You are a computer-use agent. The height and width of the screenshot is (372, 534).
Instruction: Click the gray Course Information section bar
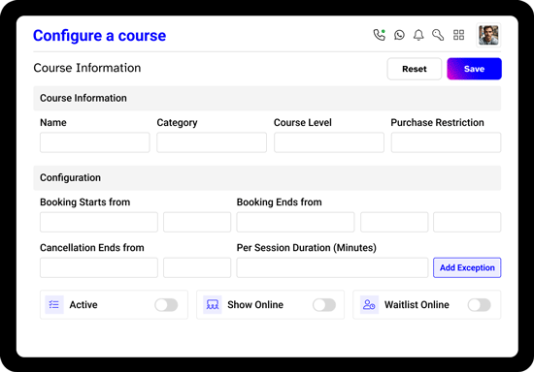point(267,98)
